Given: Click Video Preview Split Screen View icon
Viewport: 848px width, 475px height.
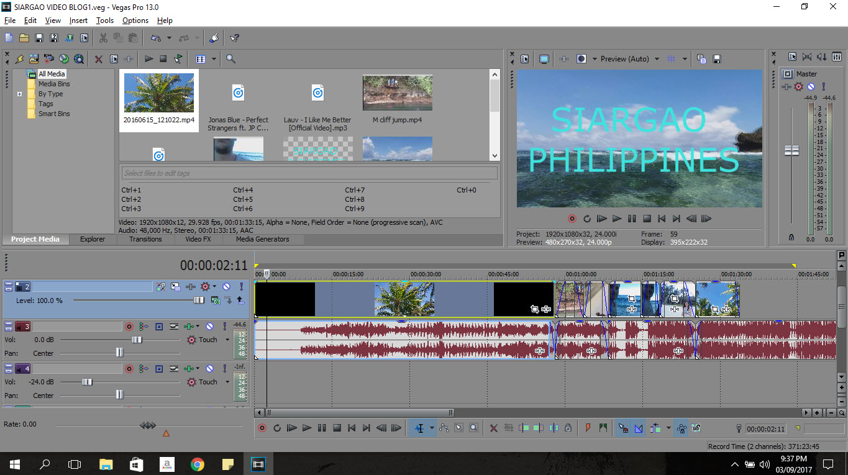Looking at the screenshot, I should pyautogui.click(x=581, y=59).
